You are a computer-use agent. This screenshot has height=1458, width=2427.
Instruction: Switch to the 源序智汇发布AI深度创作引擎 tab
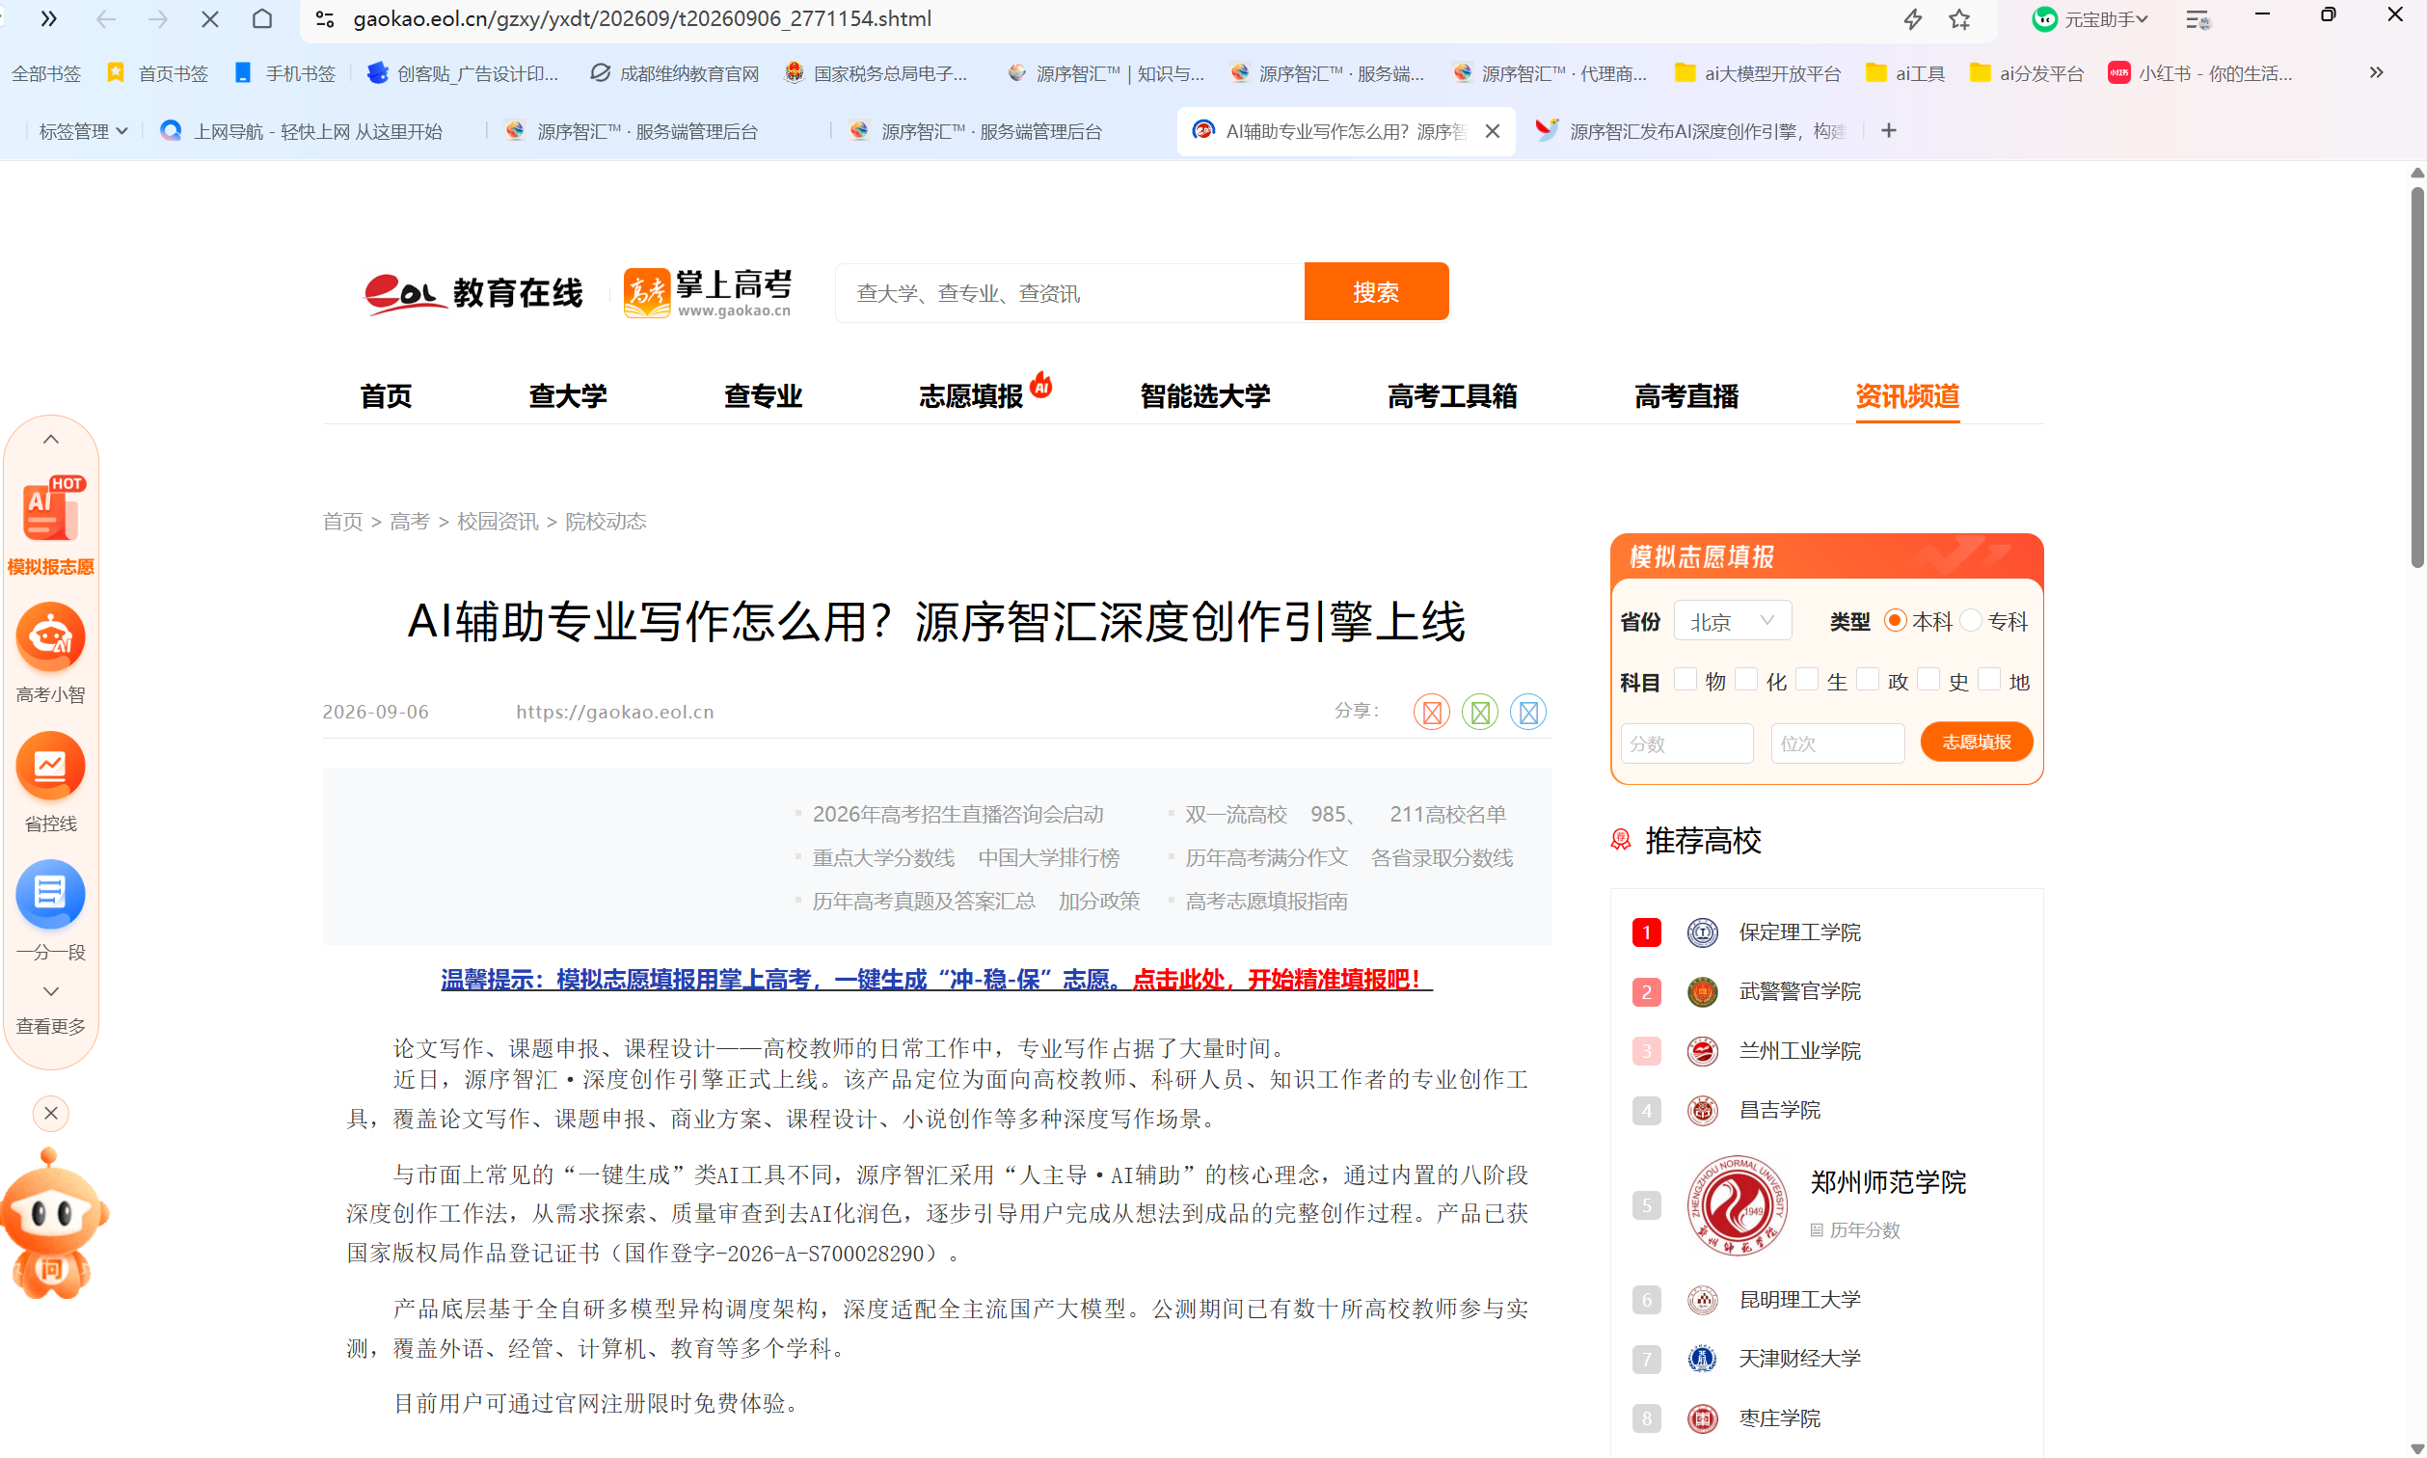tap(1693, 132)
